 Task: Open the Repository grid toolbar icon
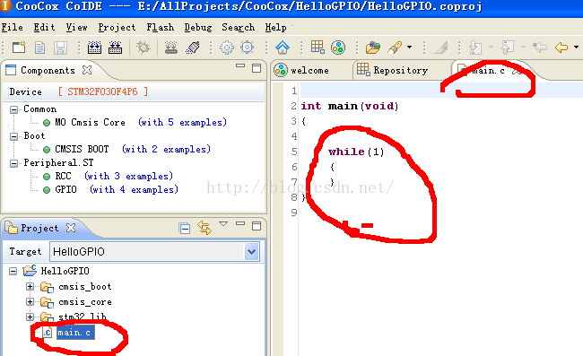click(318, 48)
